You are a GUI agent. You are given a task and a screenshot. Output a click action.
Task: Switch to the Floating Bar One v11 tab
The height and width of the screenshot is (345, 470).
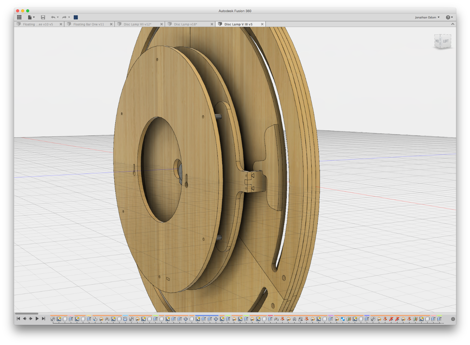[x=88, y=24]
